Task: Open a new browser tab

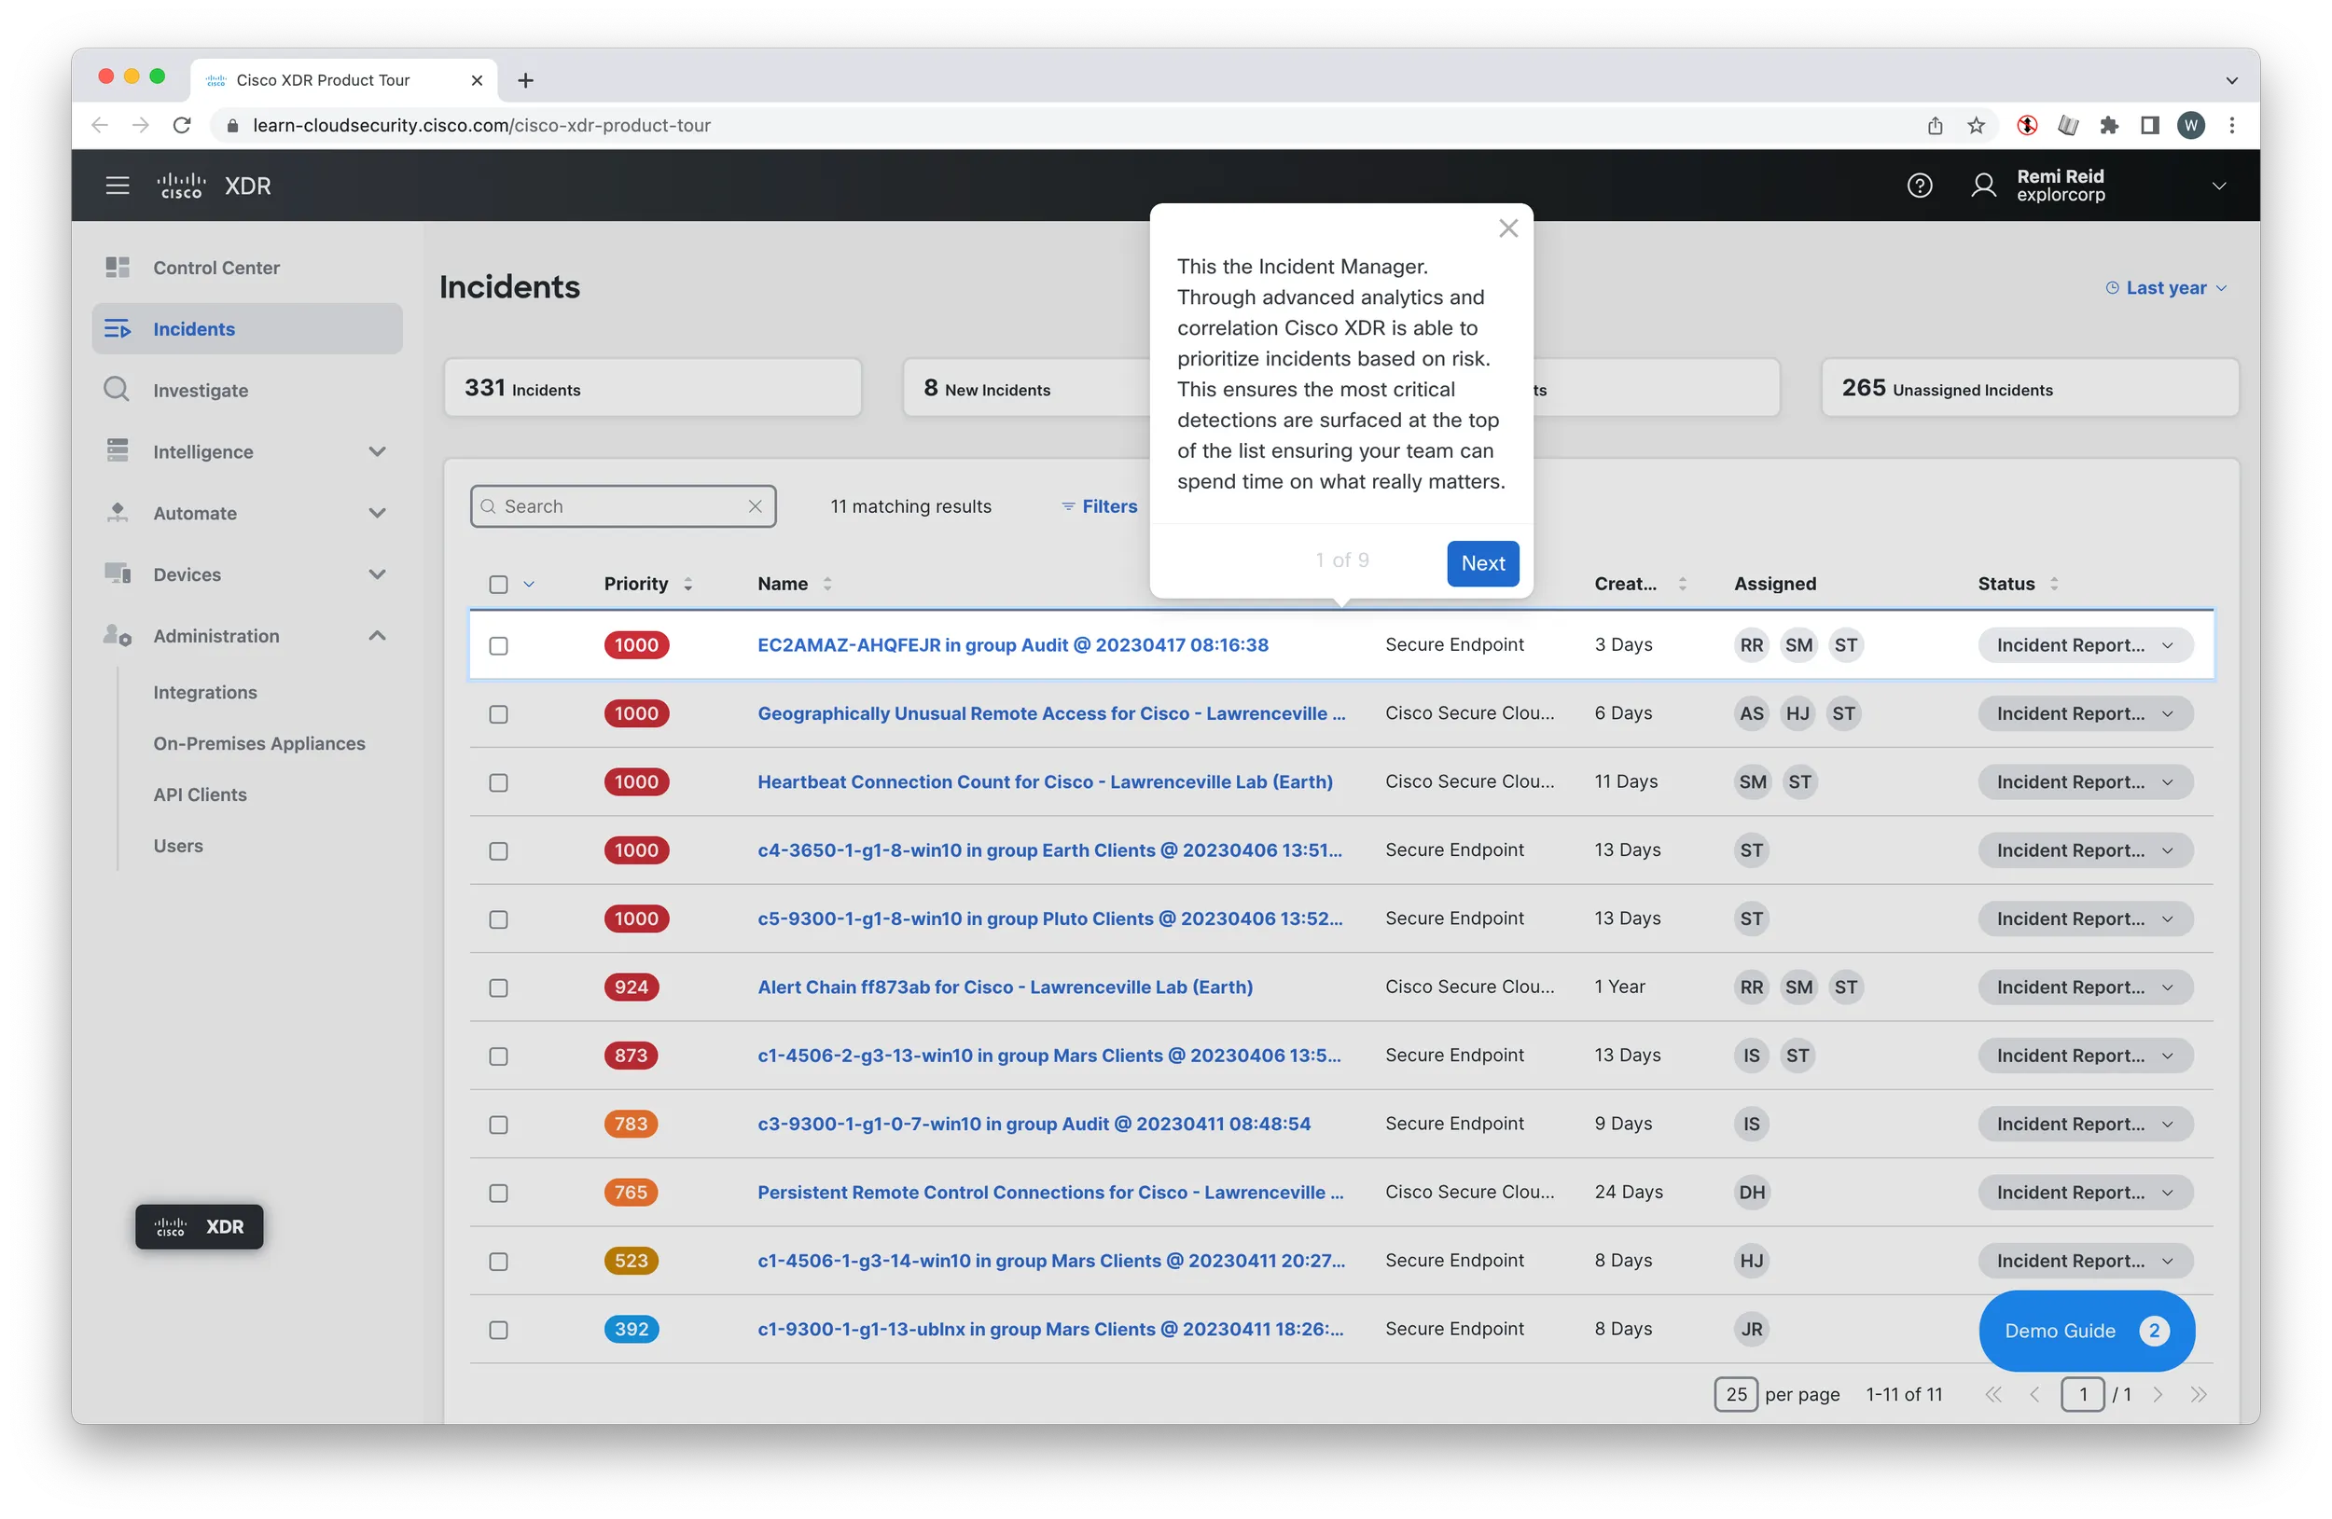Action: (525, 80)
